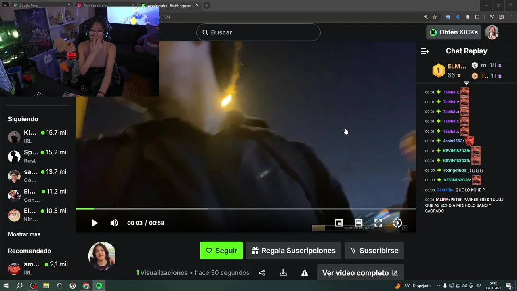Click username rodrigo1bdb in chat
The height and width of the screenshot is (291, 517).
(455, 170)
